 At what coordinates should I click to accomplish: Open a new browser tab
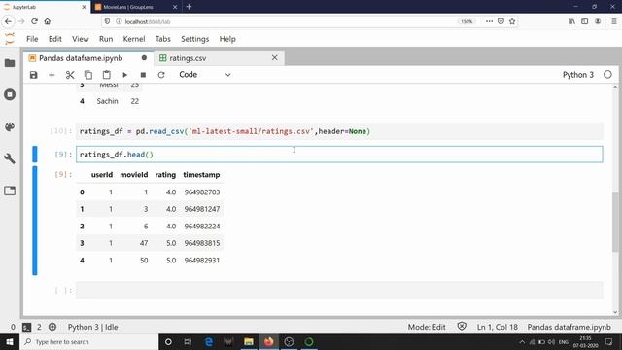[189, 7]
